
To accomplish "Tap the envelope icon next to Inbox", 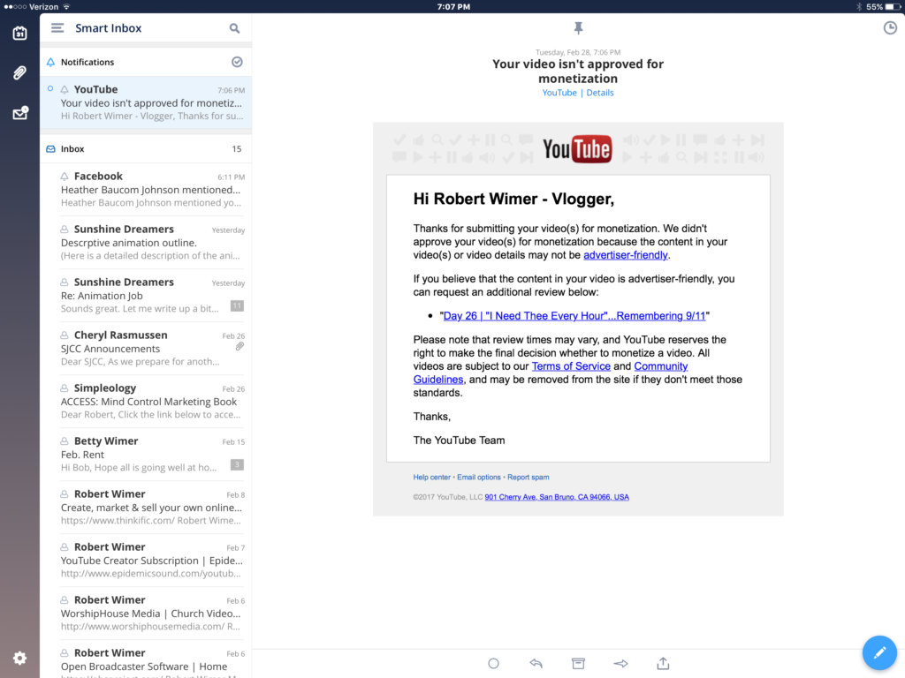I will 50,148.
